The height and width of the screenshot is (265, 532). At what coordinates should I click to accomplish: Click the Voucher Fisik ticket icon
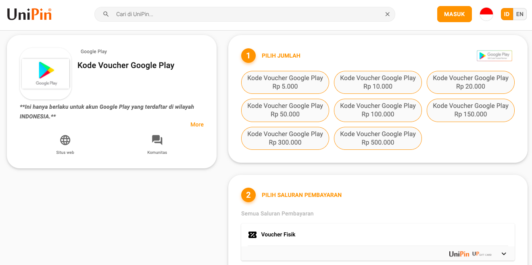coord(252,235)
